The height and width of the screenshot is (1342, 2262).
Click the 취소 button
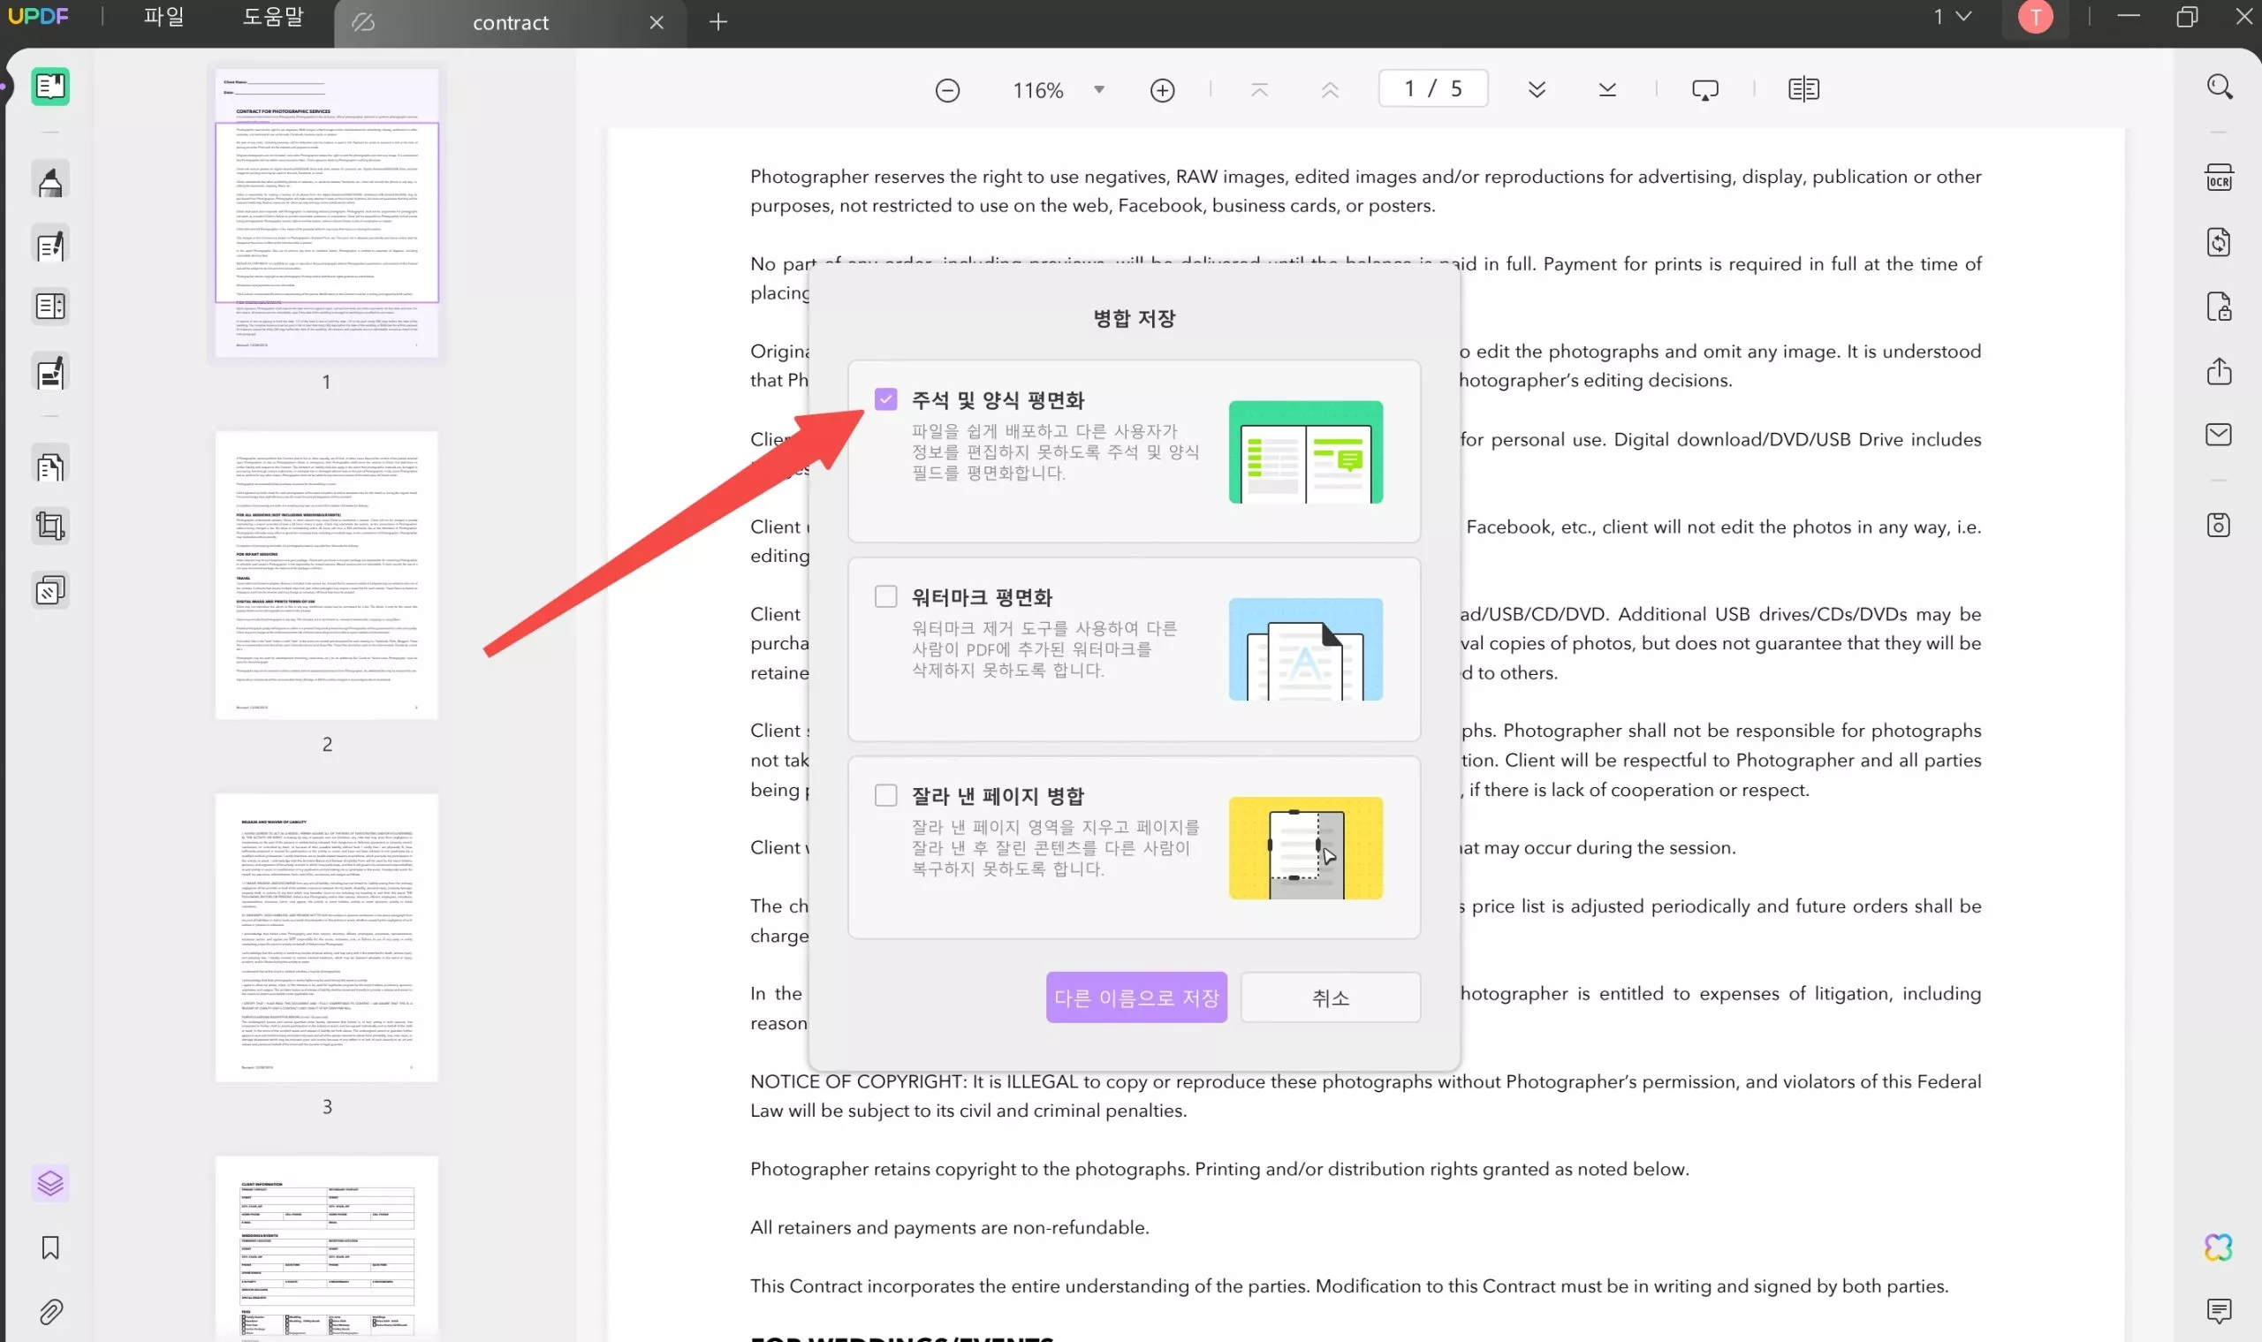coord(1331,997)
